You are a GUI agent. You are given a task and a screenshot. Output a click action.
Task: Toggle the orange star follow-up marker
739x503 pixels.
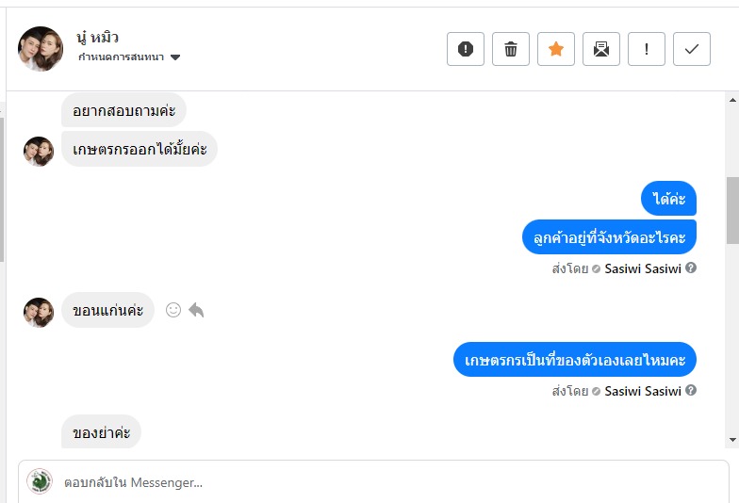[x=556, y=49]
